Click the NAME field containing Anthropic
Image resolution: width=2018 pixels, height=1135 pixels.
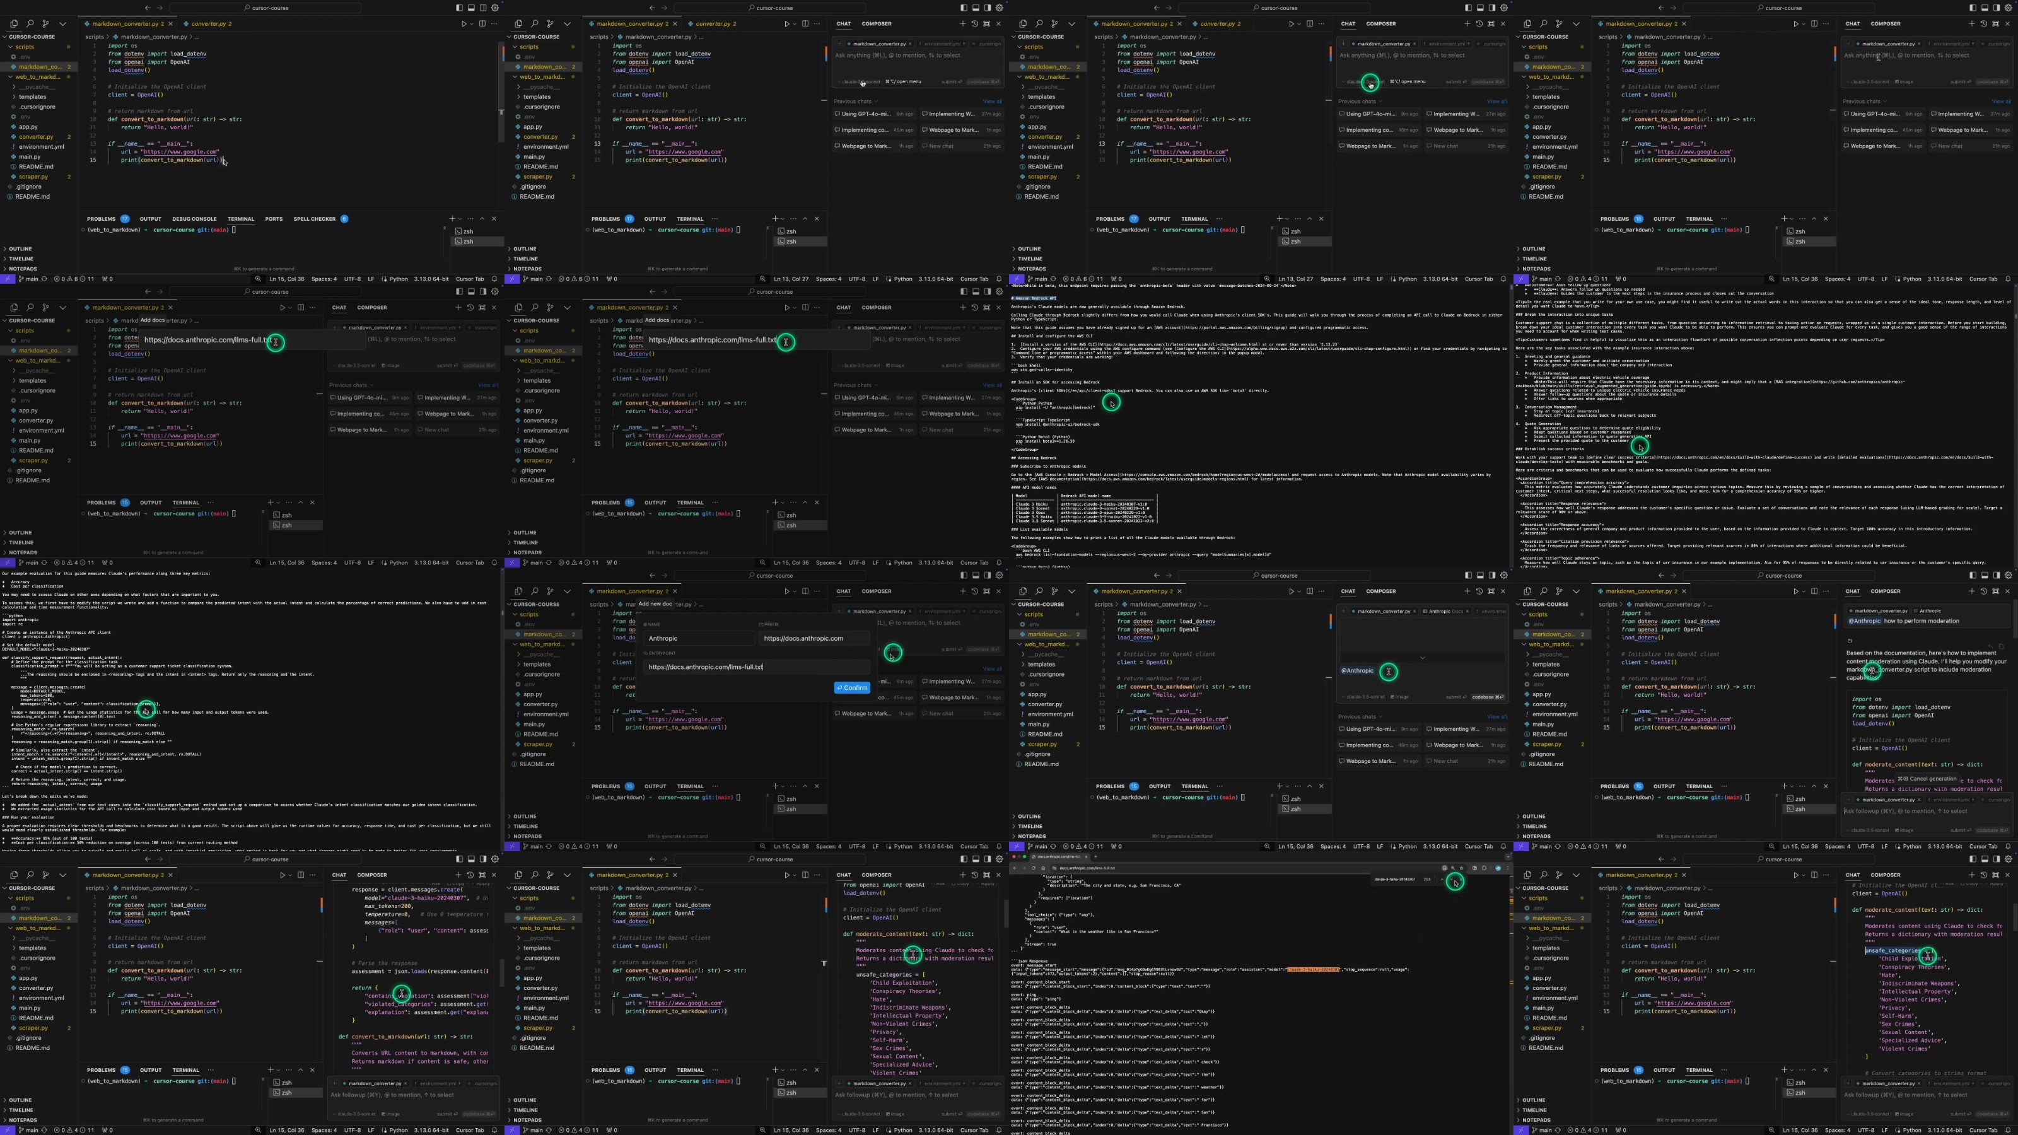699,638
